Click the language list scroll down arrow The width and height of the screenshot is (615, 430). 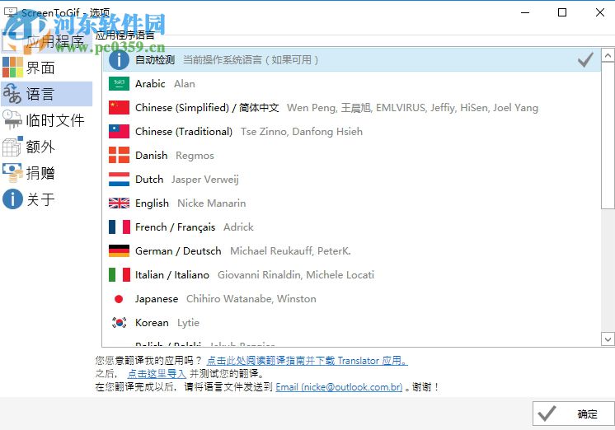[x=608, y=339]
